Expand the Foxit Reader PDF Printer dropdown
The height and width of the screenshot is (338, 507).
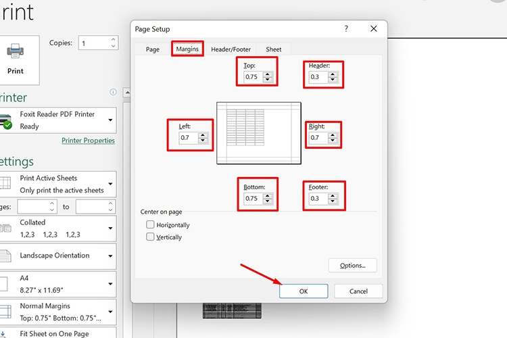[110, 120]
